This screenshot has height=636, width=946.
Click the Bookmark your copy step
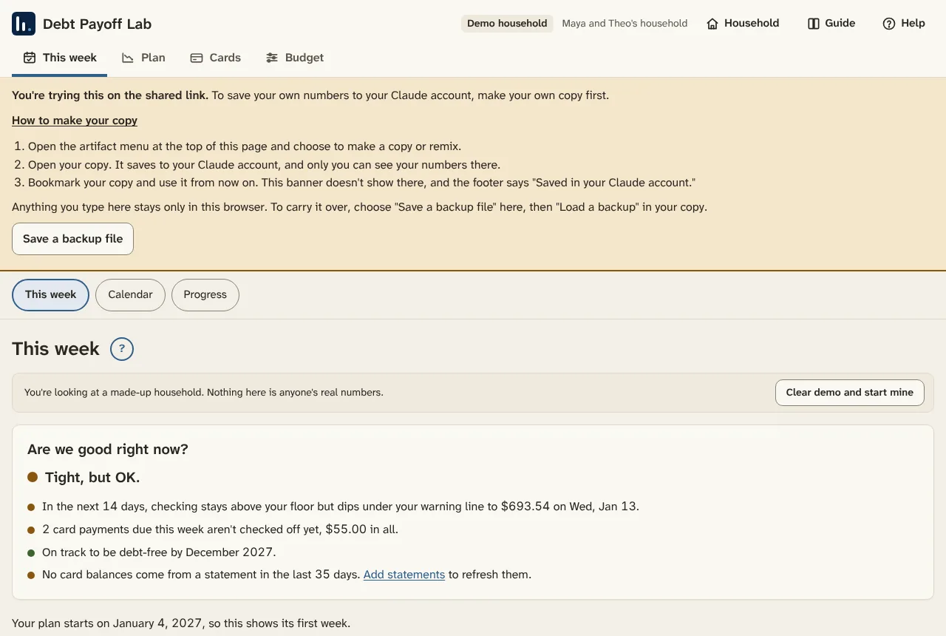362,183
